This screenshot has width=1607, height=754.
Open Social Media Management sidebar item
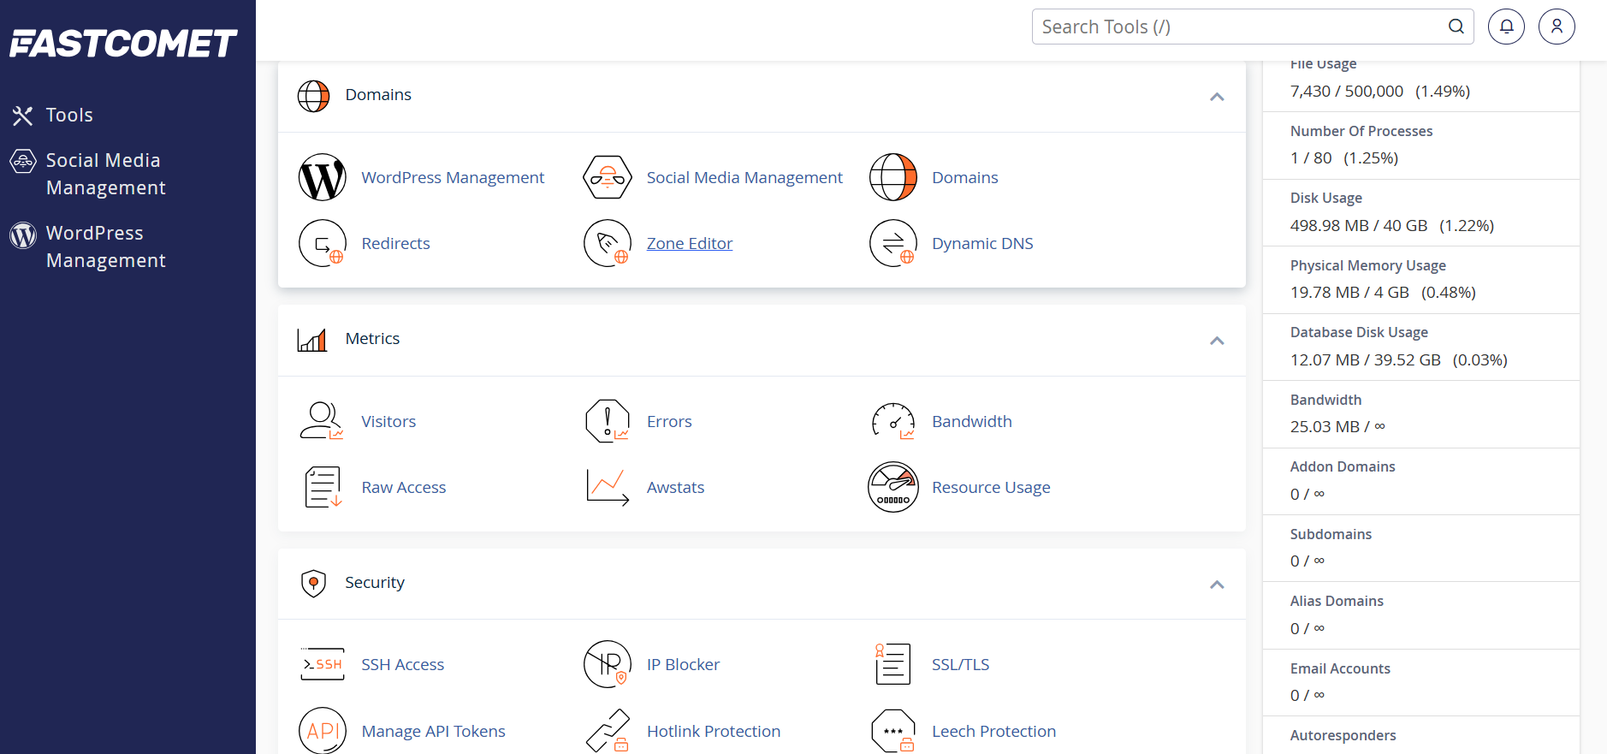point(106,174)
